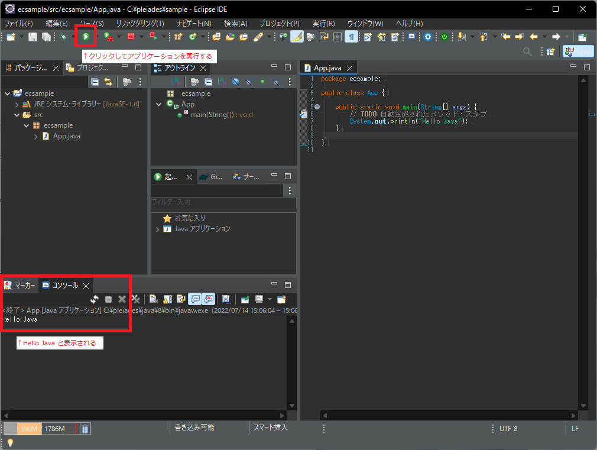Open the Run button dropdown arrow
This screenshot has width=597, height=450.
(98, 37)
